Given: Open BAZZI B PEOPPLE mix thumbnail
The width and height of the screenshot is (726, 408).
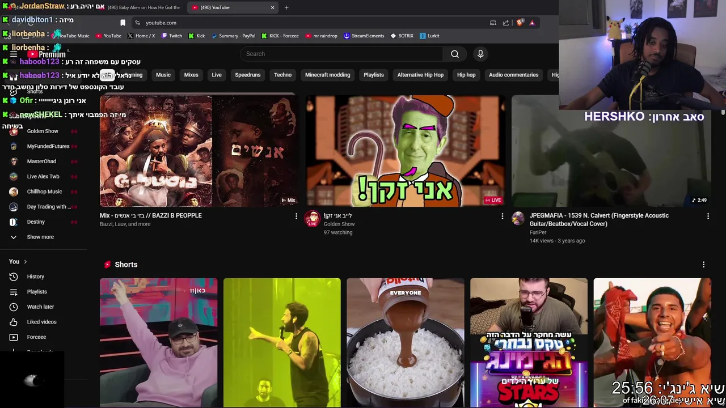Looking at the screenshot, I should pos(199,151).
